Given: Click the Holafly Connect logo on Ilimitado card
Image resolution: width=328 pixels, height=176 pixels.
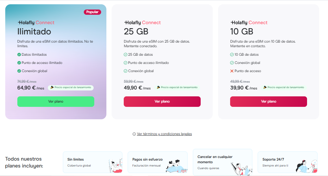Looking at the screenshot, I should click(36, 23).
